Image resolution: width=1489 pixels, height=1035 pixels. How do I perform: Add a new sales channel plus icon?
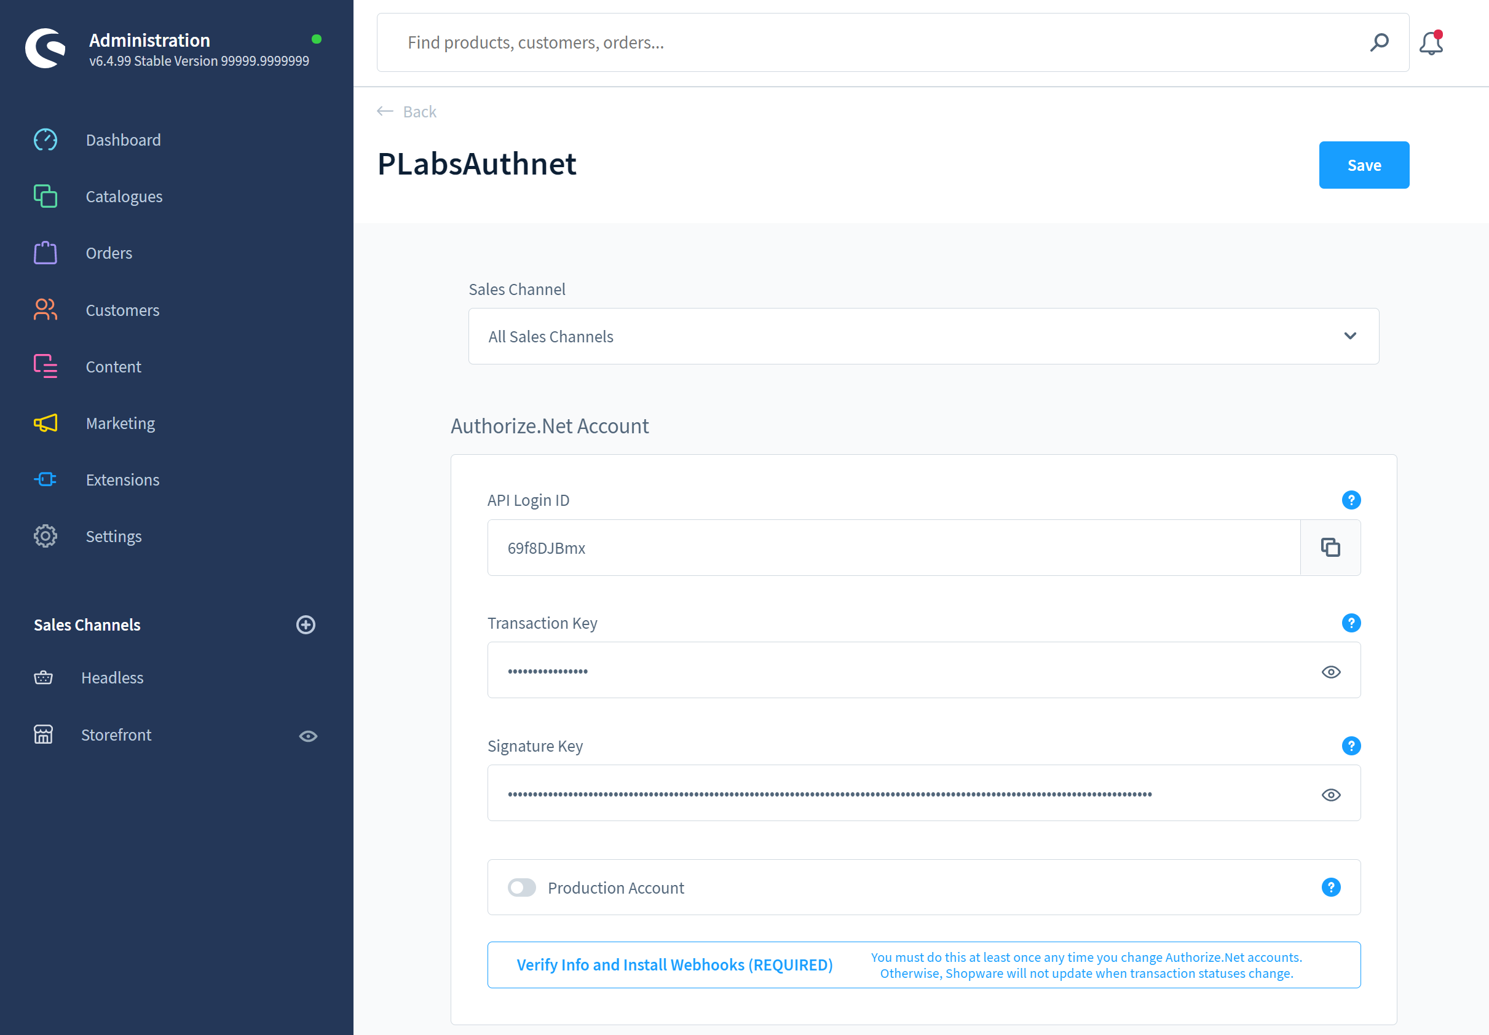[x=306, y=625]
